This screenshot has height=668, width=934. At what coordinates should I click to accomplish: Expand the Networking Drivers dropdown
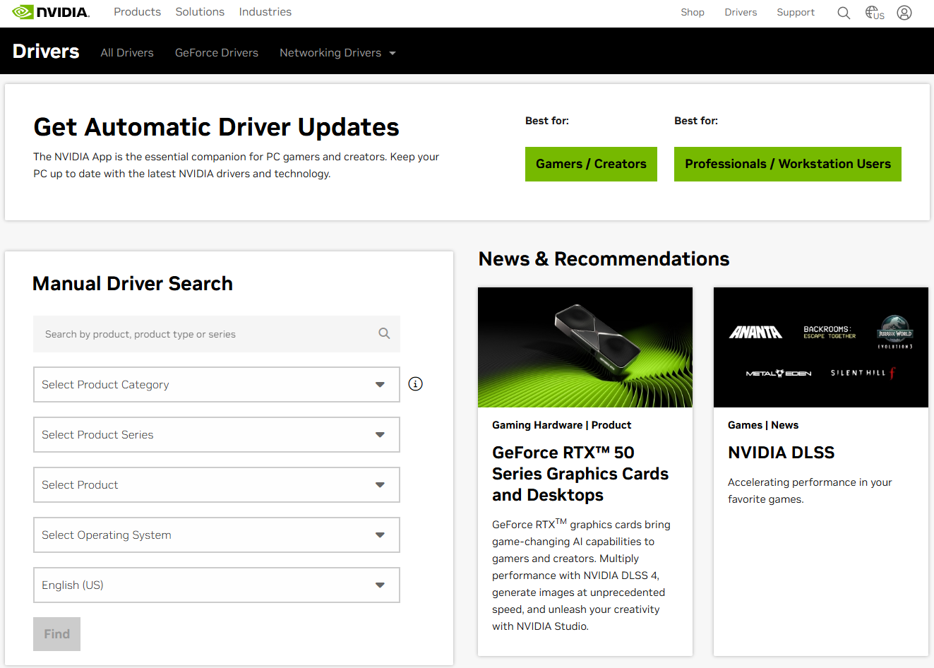[337, 52]
